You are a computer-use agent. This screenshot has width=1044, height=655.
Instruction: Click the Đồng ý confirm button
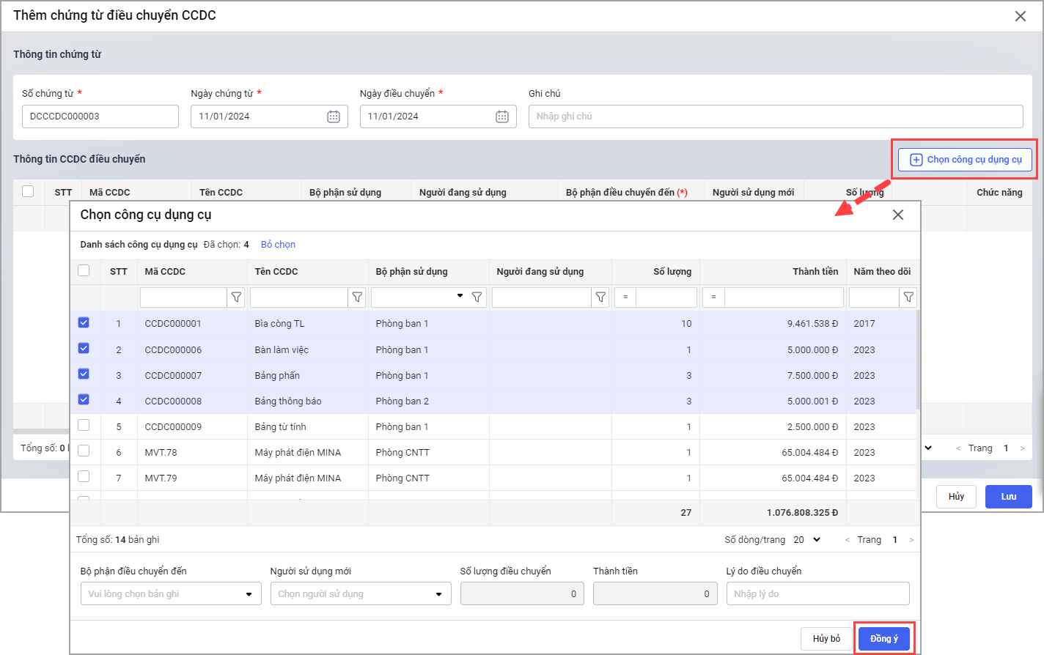pyautogui.click(x=883, y=639)
